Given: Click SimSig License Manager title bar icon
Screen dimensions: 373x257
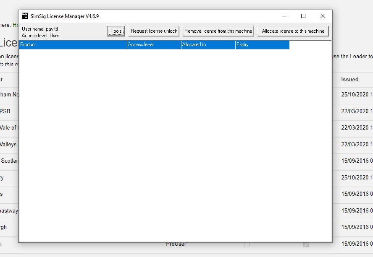Looking at the screenshot, I should coord(25,16).
